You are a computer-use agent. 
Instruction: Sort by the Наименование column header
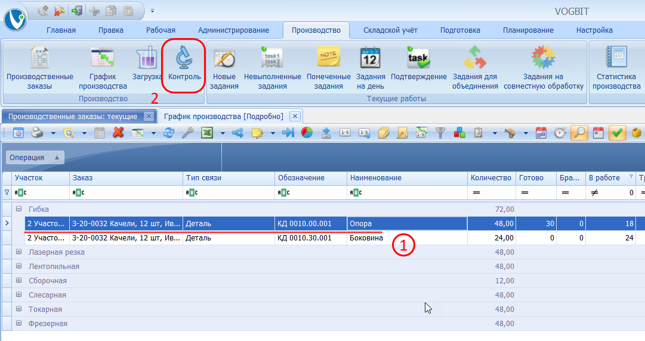pyautogui.click(x=406, y=178)
